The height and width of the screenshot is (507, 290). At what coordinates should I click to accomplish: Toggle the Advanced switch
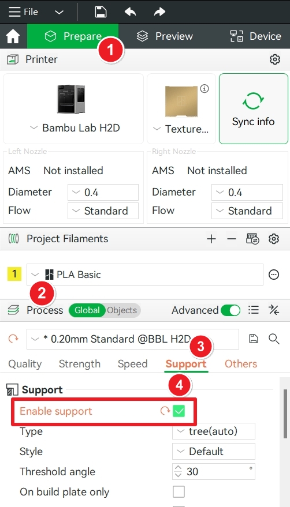230,310
